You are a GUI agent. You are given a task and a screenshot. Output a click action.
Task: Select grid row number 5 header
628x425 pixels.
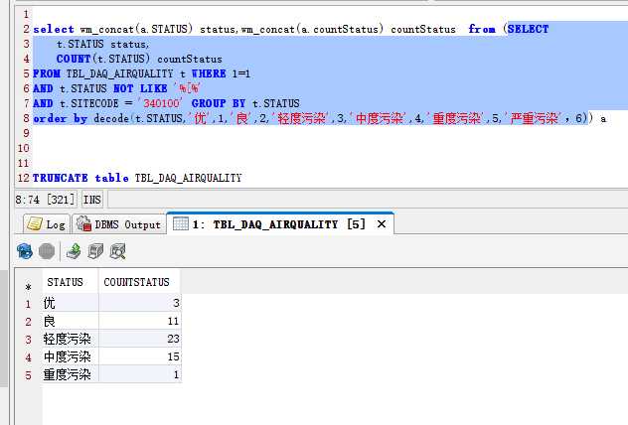[x=28, y=375]
